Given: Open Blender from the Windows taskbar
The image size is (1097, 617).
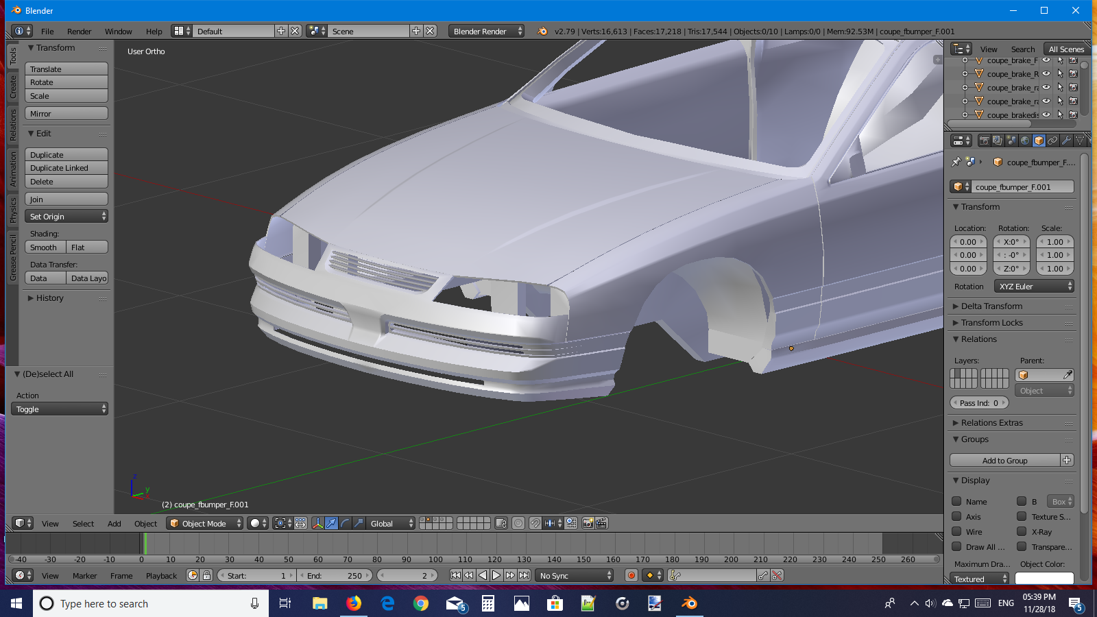Looking at the screenshot, I should (x=689, y=603).
